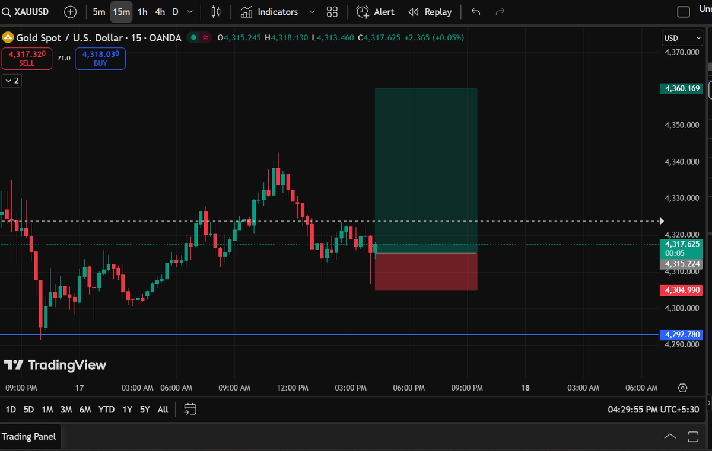This screenshot has height=451, width=712.
Task: Click the BUY 4,318.030 button
Action: pos(100,58)
